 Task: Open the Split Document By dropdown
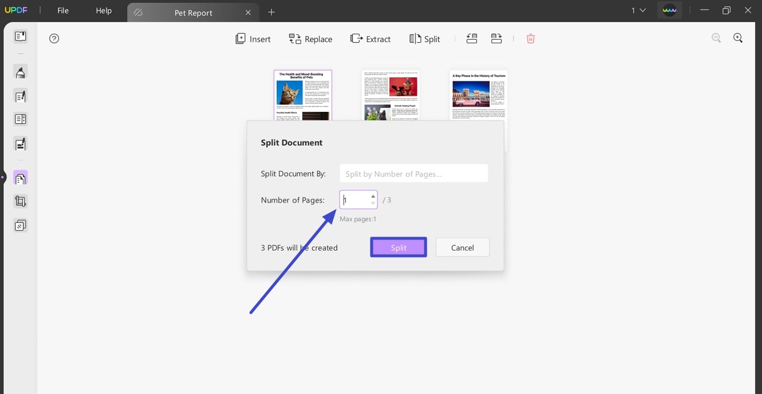click(414, 173)
